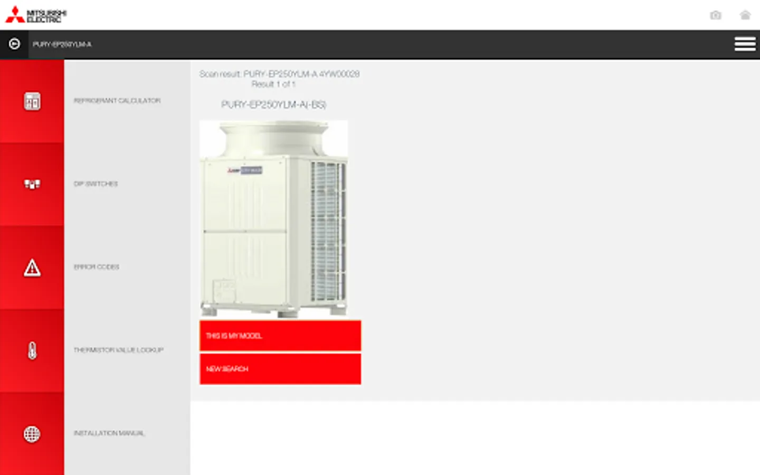Confirm with This Is My Model button
The image size is (760, 475).
(x=280, y=336)
